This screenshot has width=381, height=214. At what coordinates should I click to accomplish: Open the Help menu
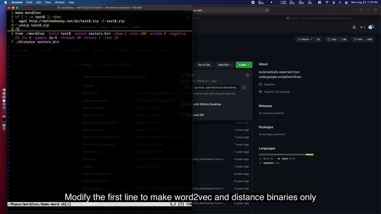click(71, 2)
